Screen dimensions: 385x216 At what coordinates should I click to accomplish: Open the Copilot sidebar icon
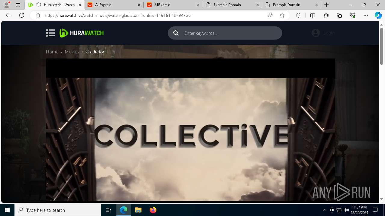pyautogui.click(x=378, y=15)
